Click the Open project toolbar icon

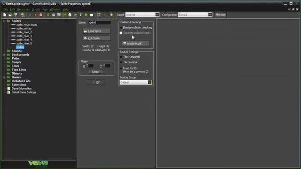10,15
